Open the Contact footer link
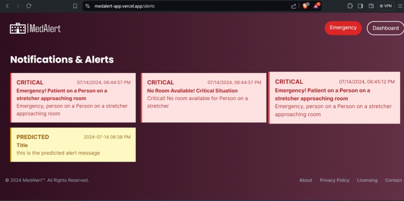 (x=393, y=180)
